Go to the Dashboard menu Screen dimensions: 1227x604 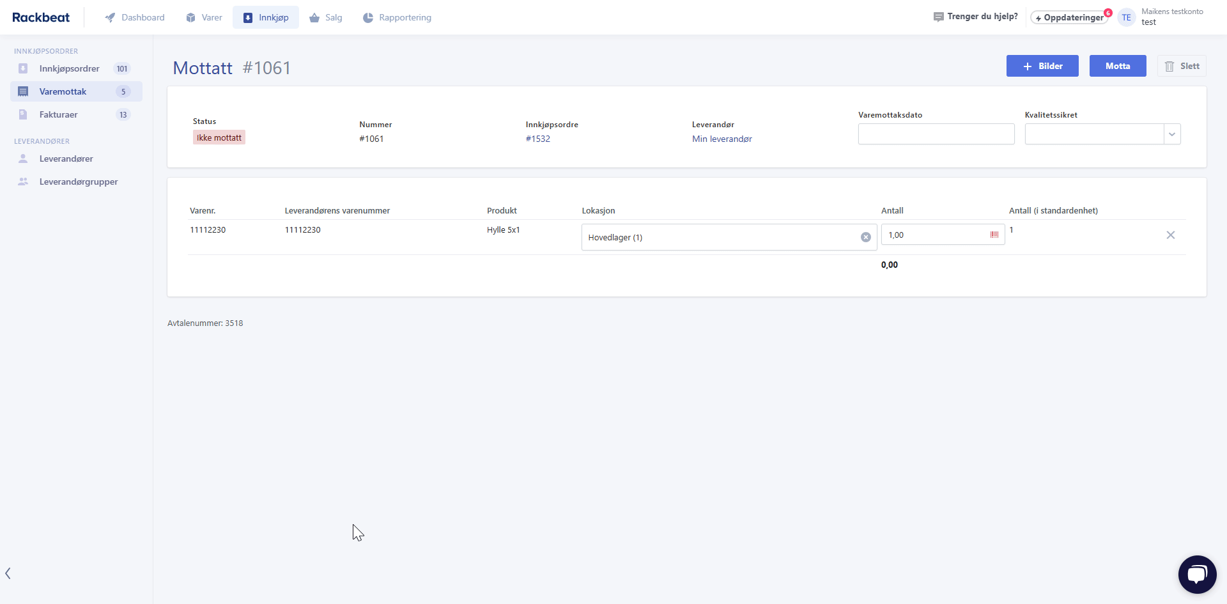135,17
